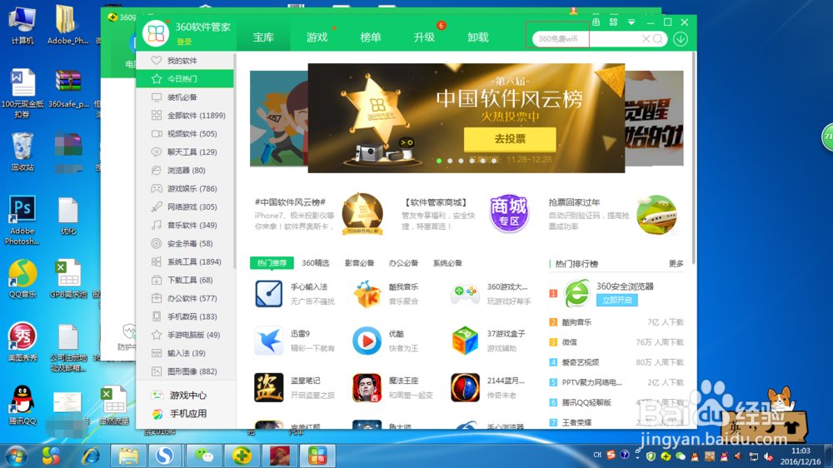The height and width of the screenshot is (468, 833).
Task: Select the 办公必备 tab
Action: point(403,263)
